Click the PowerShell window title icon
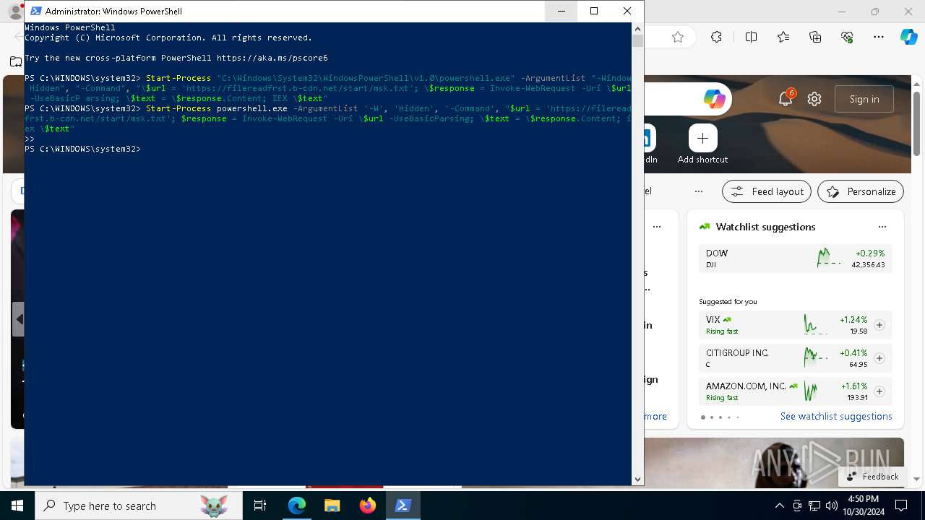 pyautogui.click(x=35, y=11)
